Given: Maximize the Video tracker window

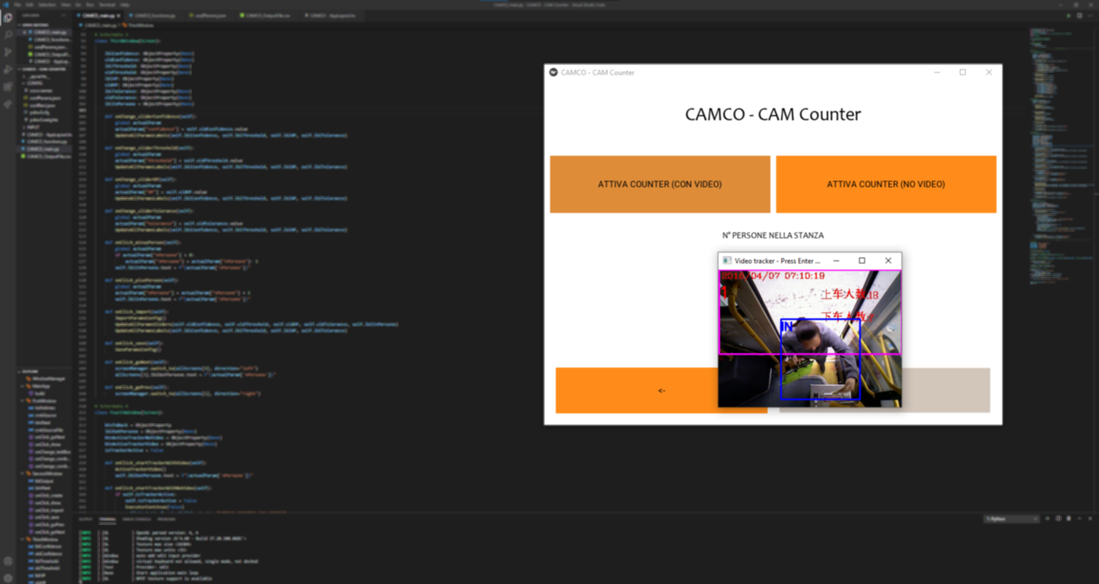Looking at the screenshot, I should 862,261.
